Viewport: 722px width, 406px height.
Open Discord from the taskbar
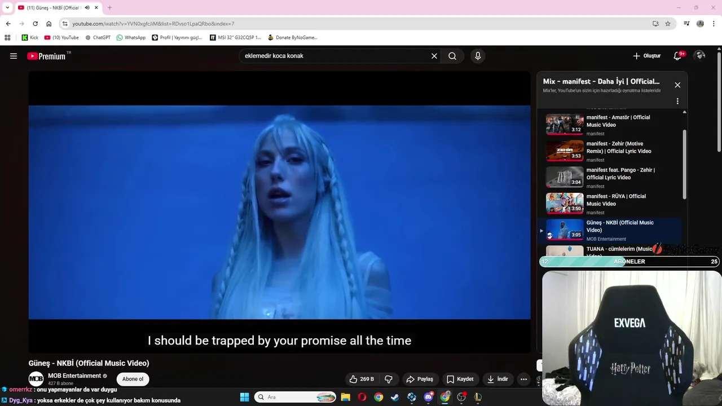pos(428,397)
